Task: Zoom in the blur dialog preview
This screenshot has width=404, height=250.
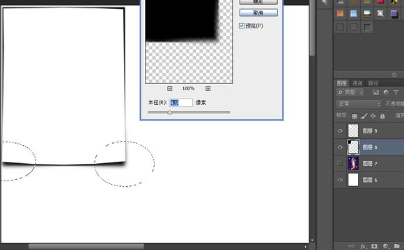Action: click(208, 89)
